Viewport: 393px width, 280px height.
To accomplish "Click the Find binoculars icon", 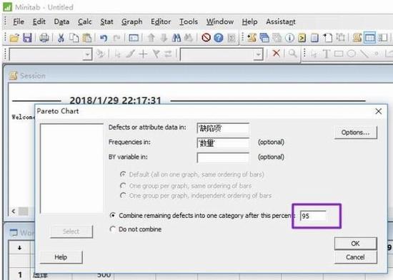I will coord(176,38).
